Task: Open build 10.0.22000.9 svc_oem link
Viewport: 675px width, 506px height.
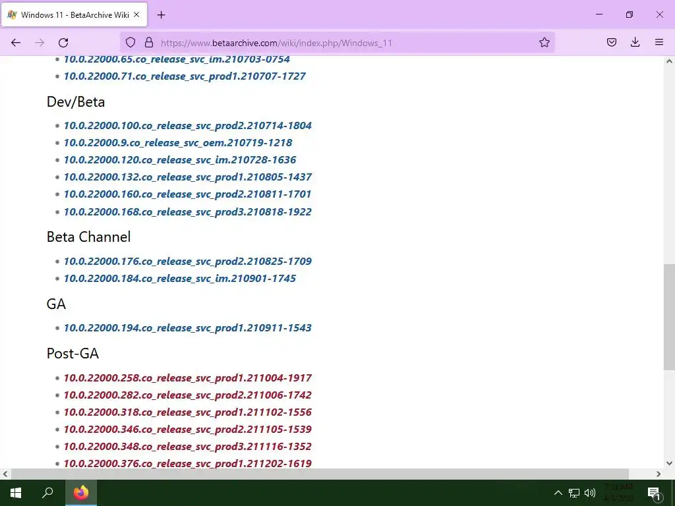Action: (x=178, y=143)
